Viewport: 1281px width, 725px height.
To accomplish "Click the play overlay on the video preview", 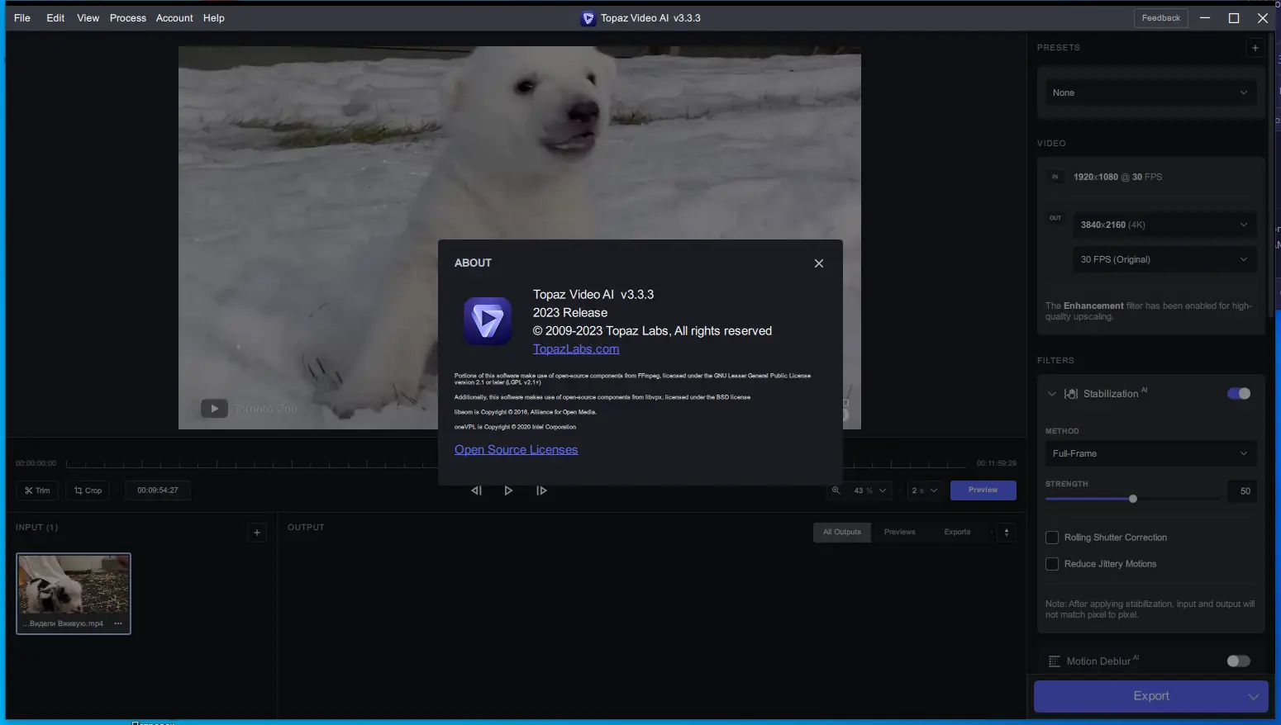I will coord(214,409).
